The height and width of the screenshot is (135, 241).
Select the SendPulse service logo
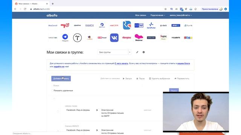(151, 25)
